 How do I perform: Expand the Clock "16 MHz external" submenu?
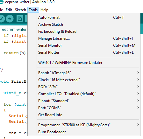click(84, 80)
